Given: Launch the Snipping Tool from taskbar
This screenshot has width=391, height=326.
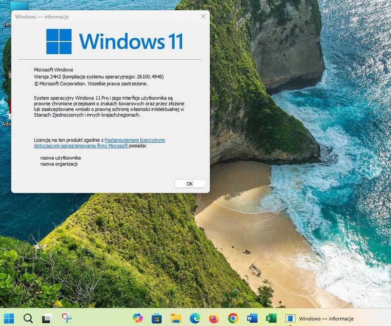Looking at the screenshot, I should click(x=66, y=318).
